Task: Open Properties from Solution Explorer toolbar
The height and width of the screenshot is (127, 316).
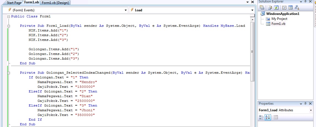Action: (262, 8)
